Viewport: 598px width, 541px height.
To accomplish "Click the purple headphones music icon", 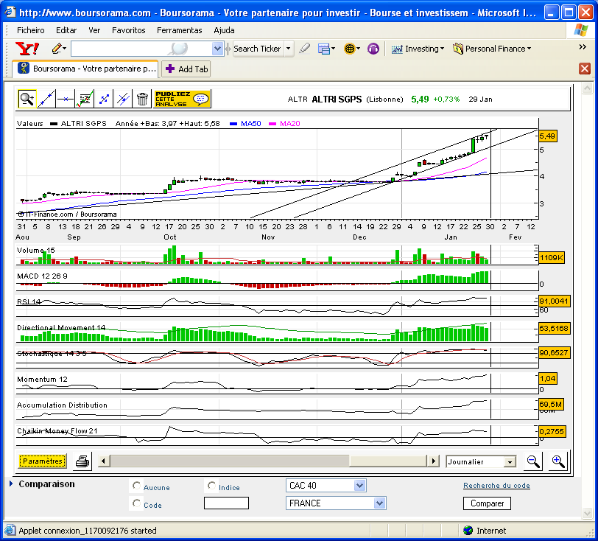I will click(x=373, y=49).
